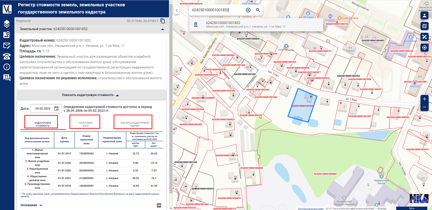Export the results as PDF
This screenshot has height=210, width=432.
coord(159,205)
